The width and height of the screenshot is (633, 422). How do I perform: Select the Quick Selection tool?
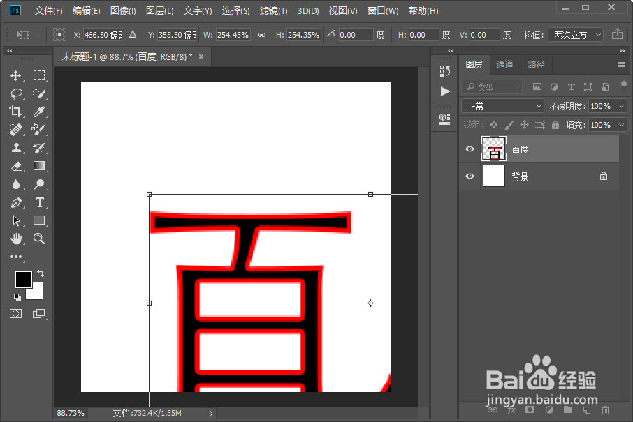39,93
